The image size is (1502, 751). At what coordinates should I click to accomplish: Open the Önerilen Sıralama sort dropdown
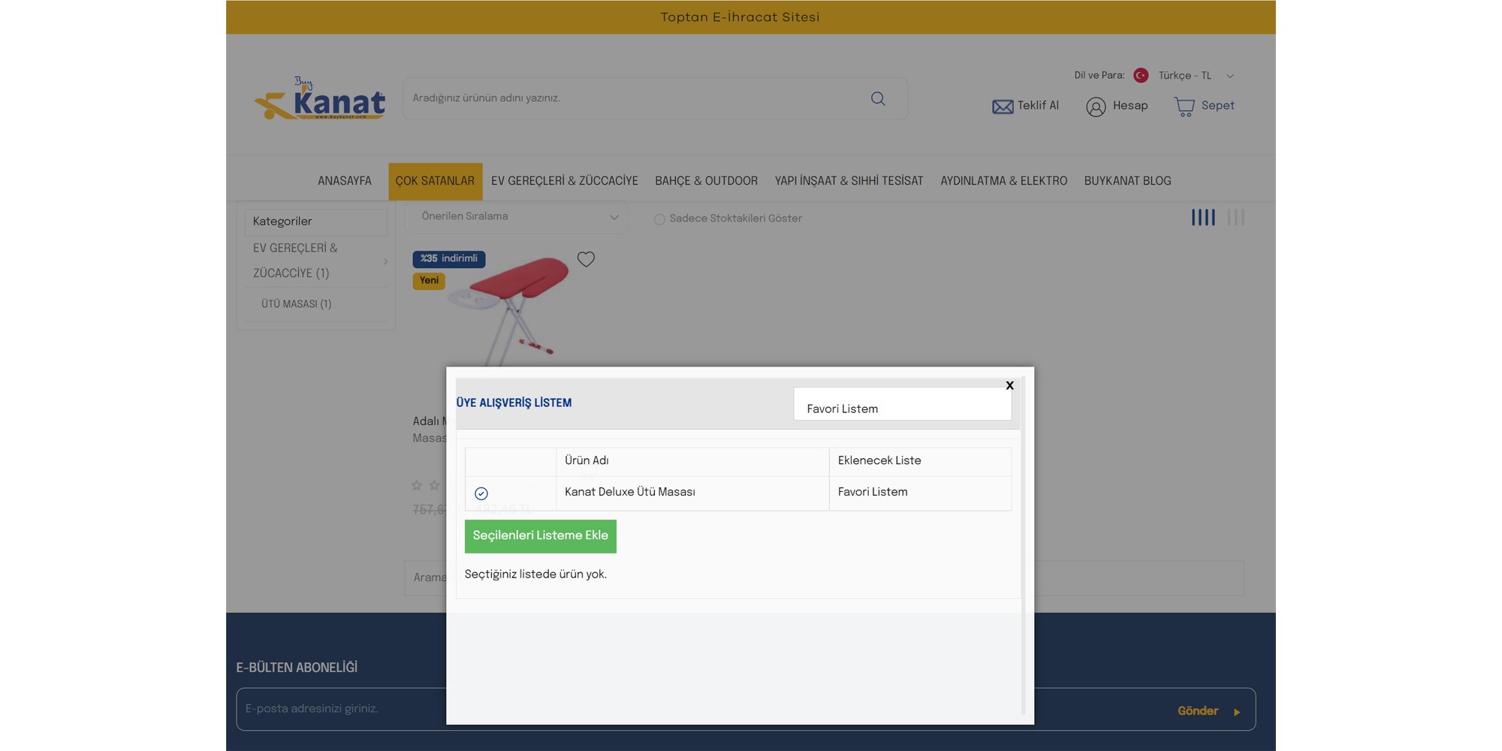(517, 217)
